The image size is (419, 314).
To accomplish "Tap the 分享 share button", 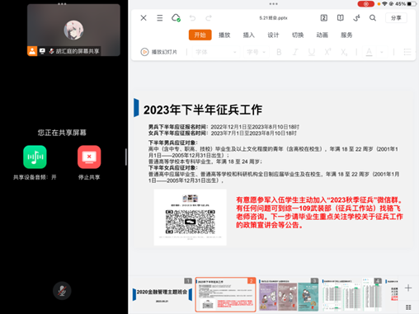I will 396,18.
